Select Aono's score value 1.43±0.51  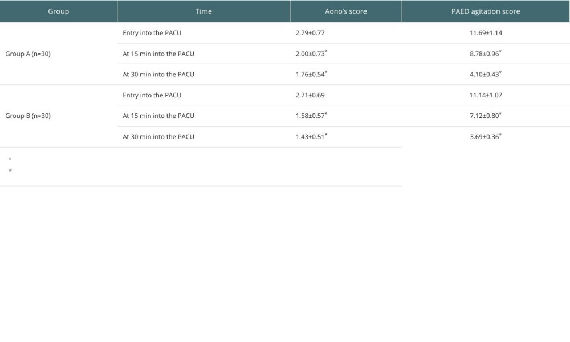click(311, 137)
